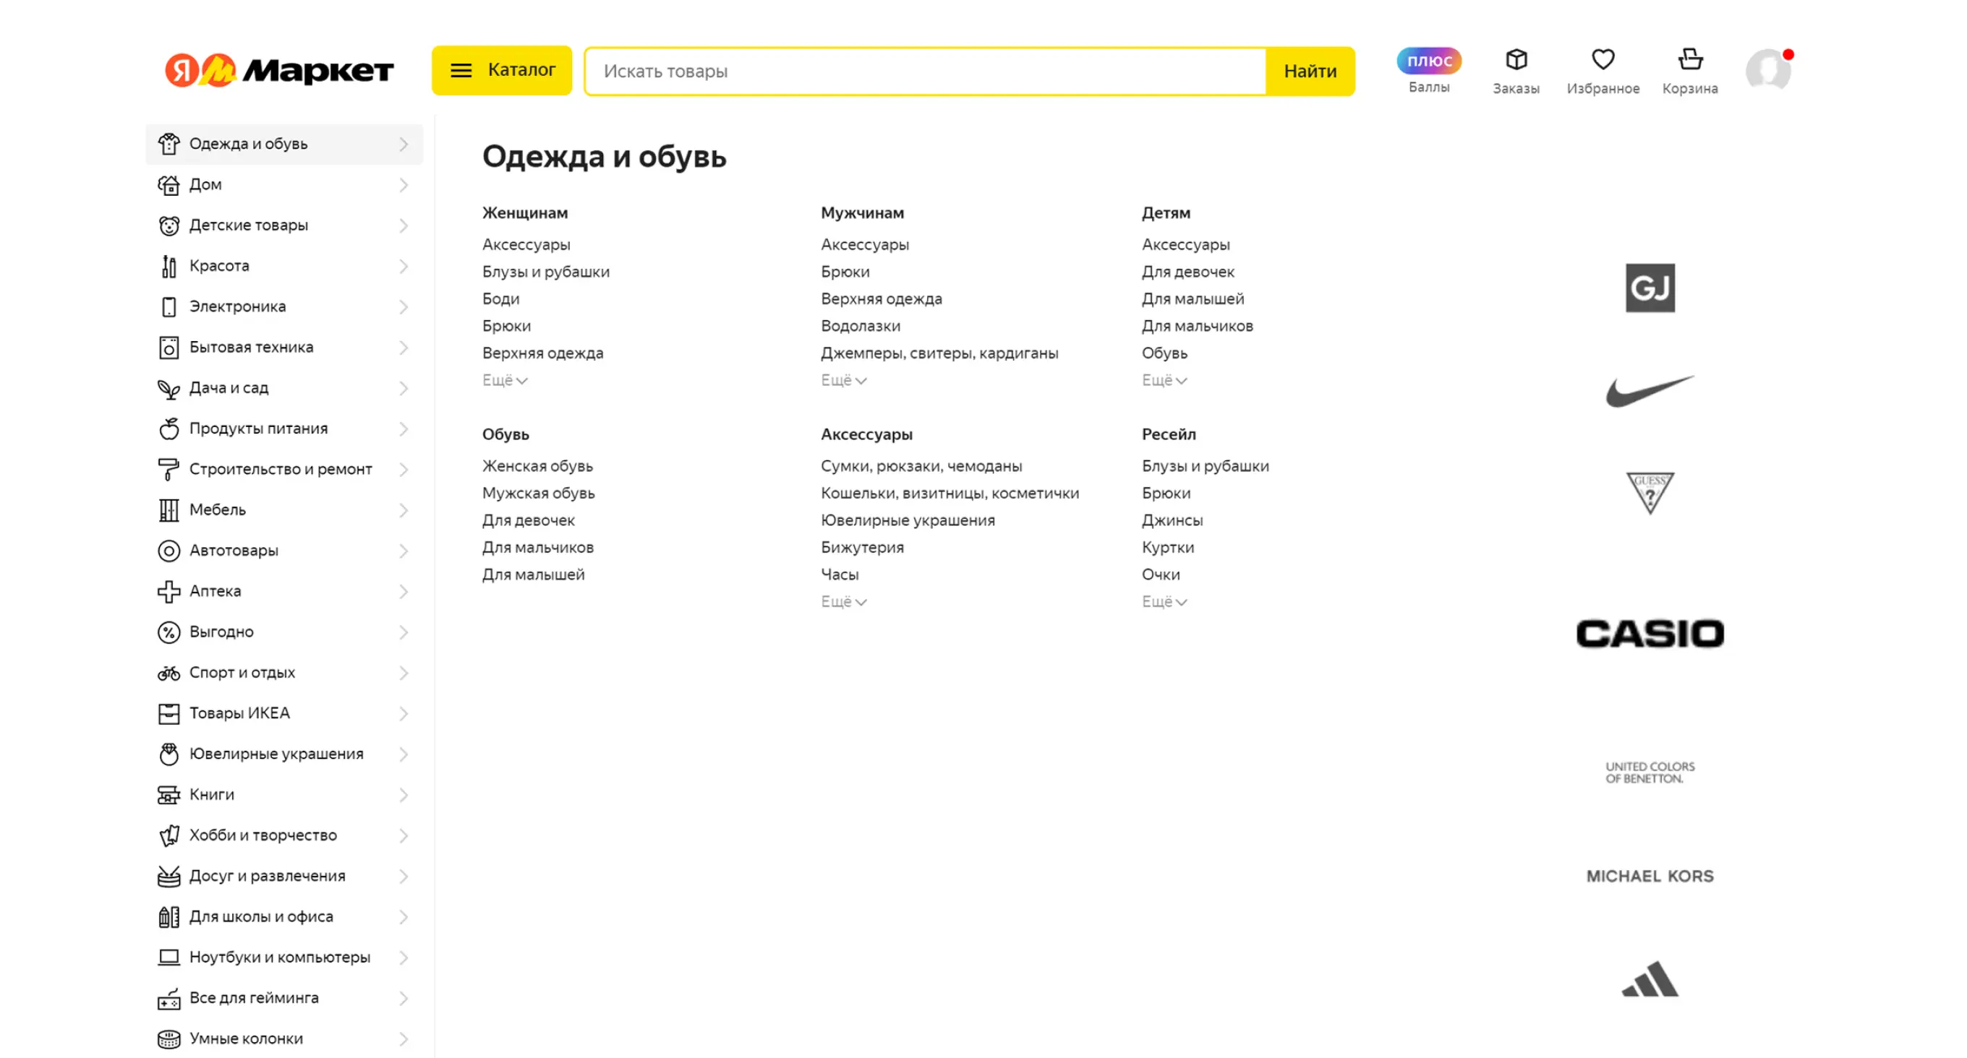Select the Электроника category in the sidebar
1967x1058 pixels.
tap(237, 306)
